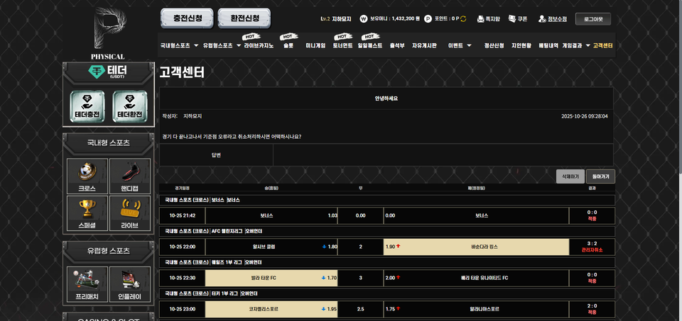The width and height of the screenshot is (682, 321).
Task: Click the point refresh icon
Action: pos(463,19)
